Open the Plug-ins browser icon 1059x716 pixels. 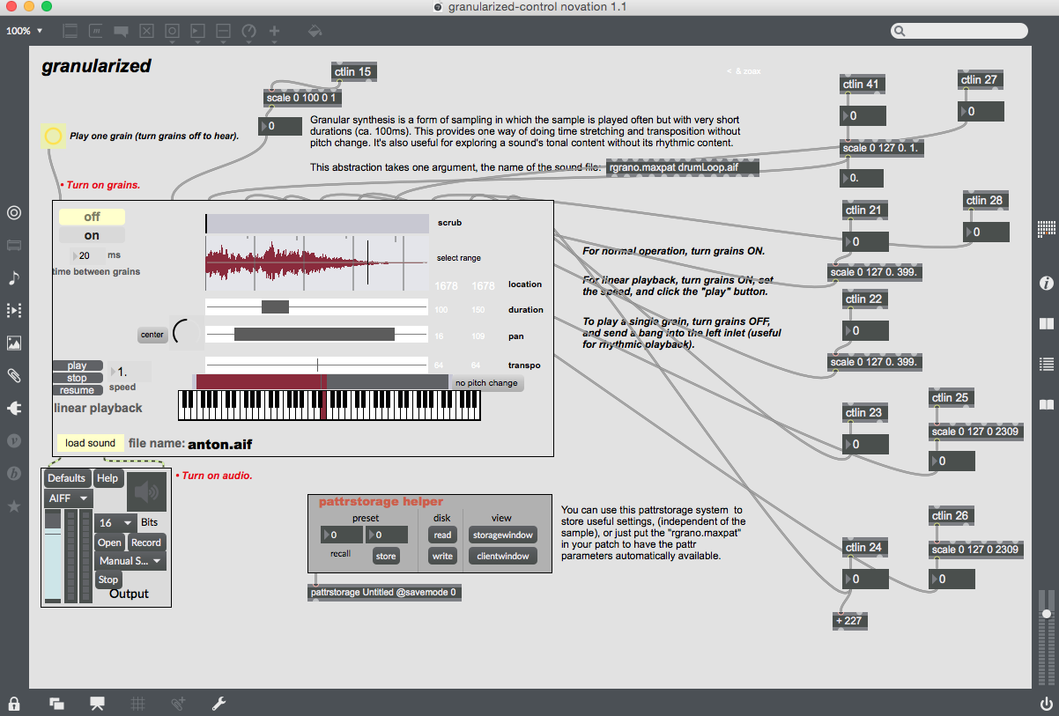coord(14,409)
